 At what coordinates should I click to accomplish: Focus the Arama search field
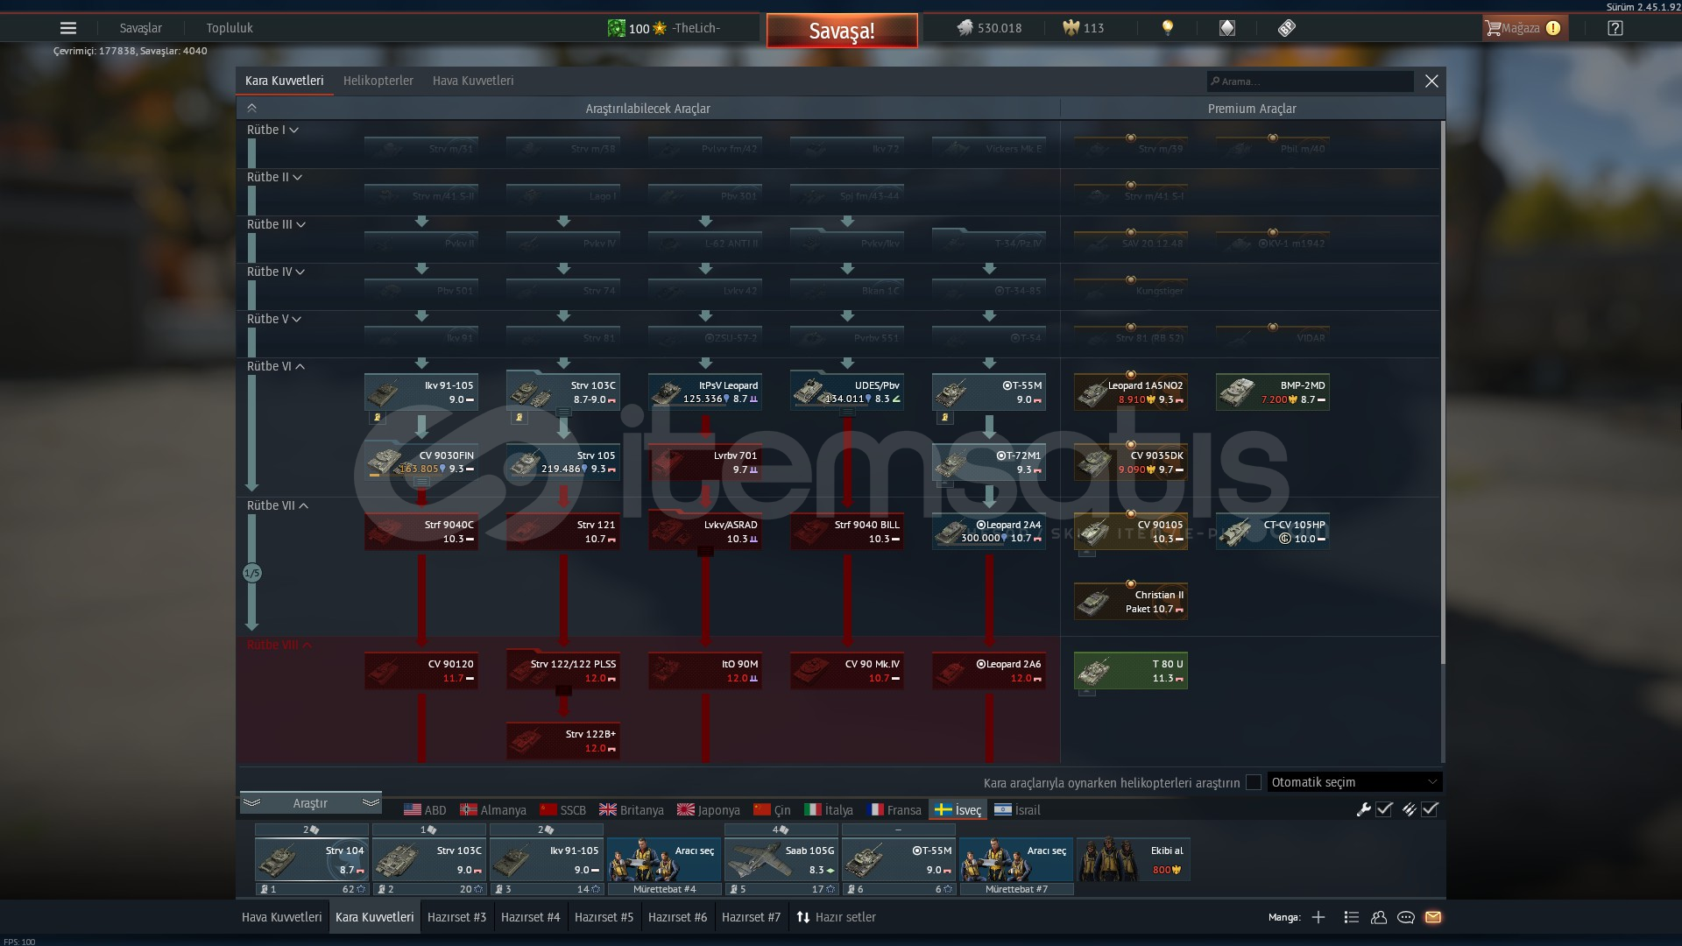pos(1311,81)
